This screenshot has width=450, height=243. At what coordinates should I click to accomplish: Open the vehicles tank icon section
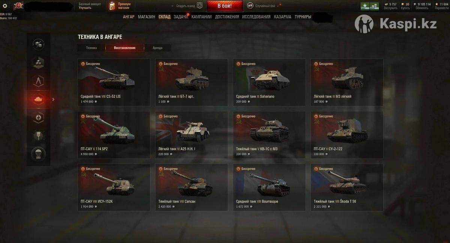39,99
